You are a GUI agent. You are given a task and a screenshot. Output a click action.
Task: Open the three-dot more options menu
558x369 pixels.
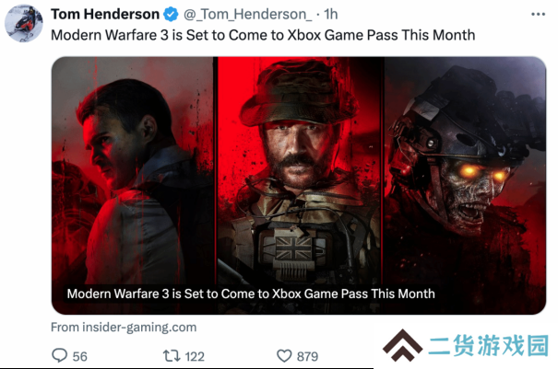pyautogui.click(x=538, y=14)
